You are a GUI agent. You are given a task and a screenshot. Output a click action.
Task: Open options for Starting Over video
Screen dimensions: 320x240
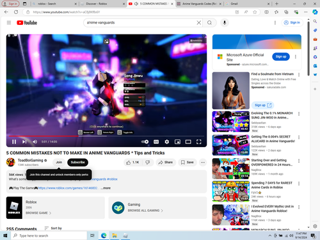(299, 161)
